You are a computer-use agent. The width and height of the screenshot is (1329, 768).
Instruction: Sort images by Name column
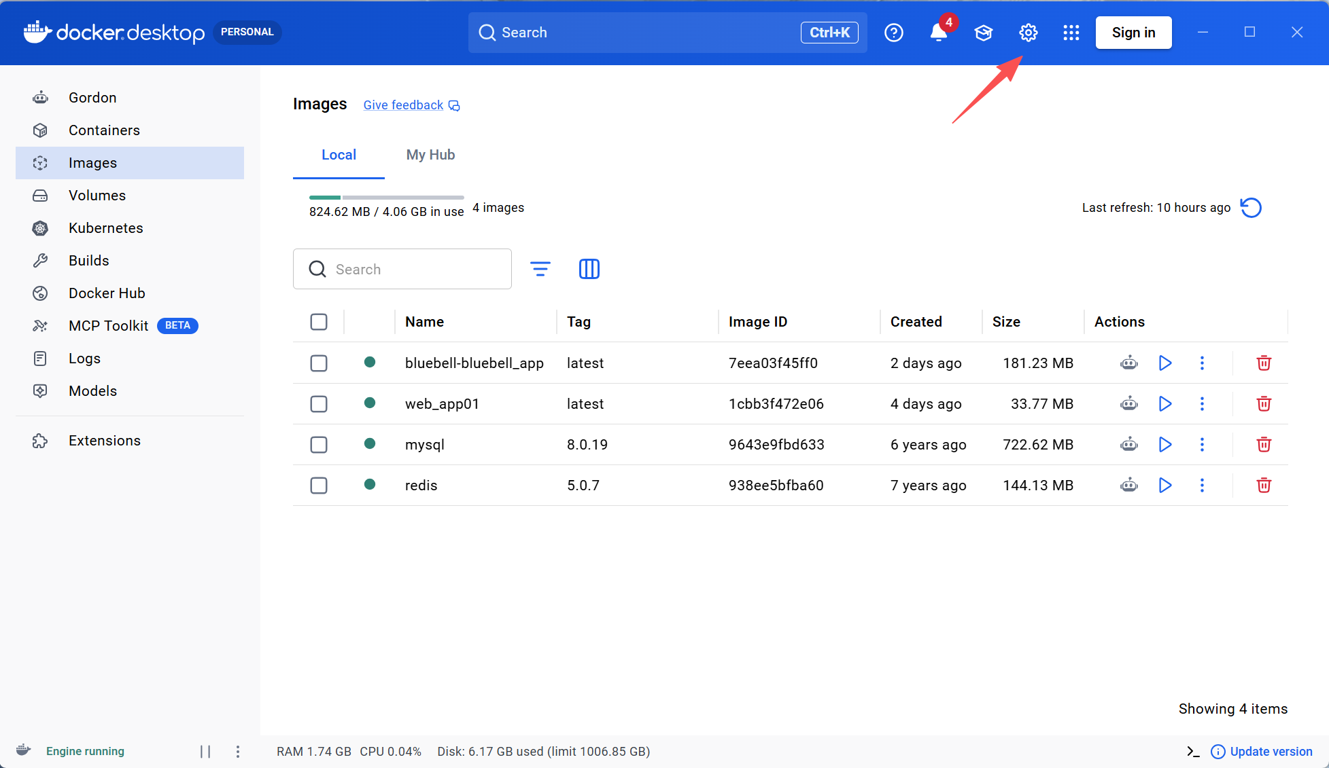(424, 322)
